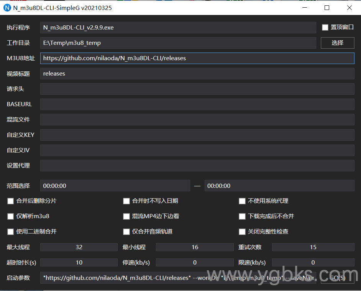The height and width of the screenshot is (291, 361).
Task: Click the empty 请求头 field
Action: click(197, 89)
